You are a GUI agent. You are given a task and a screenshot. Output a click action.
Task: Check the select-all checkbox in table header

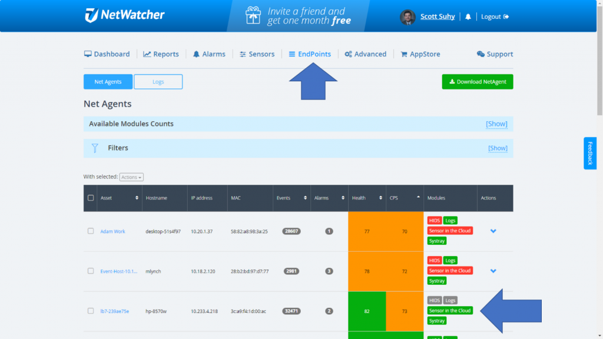(91, 198)
